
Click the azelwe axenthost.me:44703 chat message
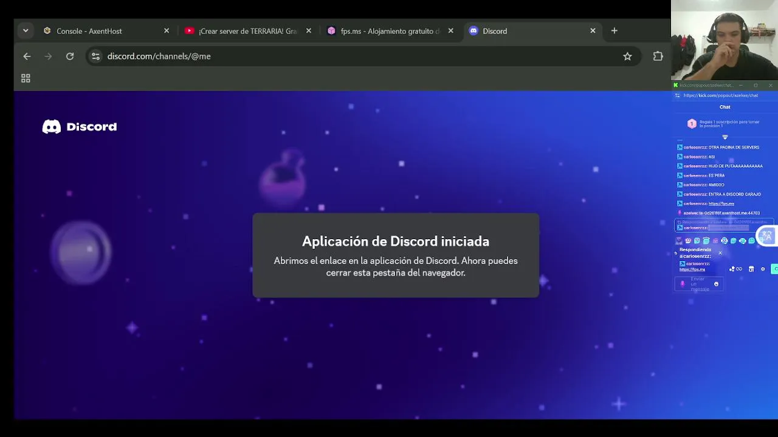point(719,213)
